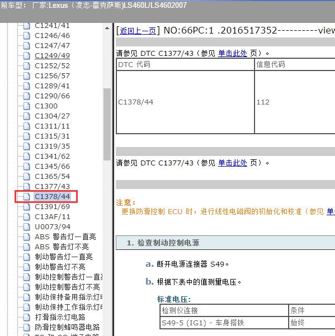This screenshot has height=336, width=335.
Task: Click the page icon next to ABS 警告灯不亮
Action: click(x=27, y=247)
